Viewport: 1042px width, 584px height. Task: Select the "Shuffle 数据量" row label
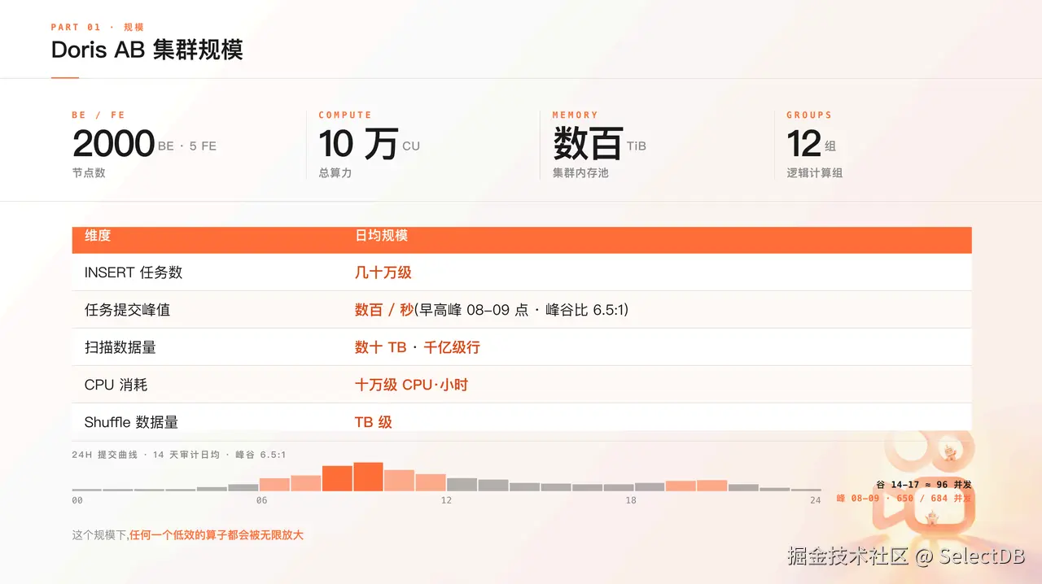click(x=131, y=422)
